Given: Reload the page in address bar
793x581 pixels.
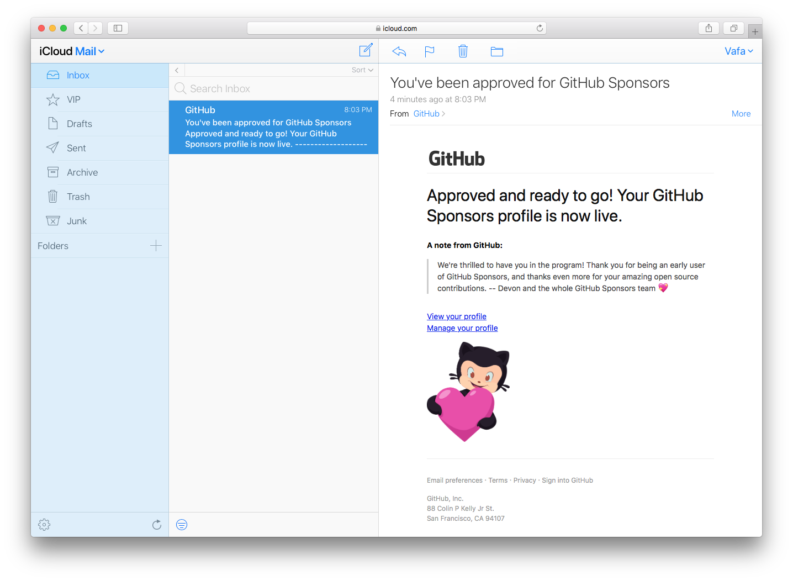Looking at the screenshot, I should pos(540,28).
